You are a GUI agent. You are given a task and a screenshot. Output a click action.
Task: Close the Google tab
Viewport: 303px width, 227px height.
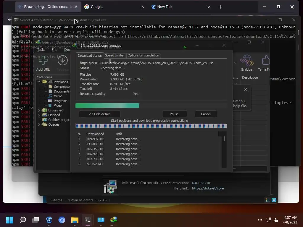point(143,7)
